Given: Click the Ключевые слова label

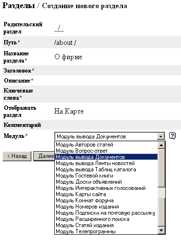Looking at the screenshot, I should pyautogui.click(x=18, y=94).
